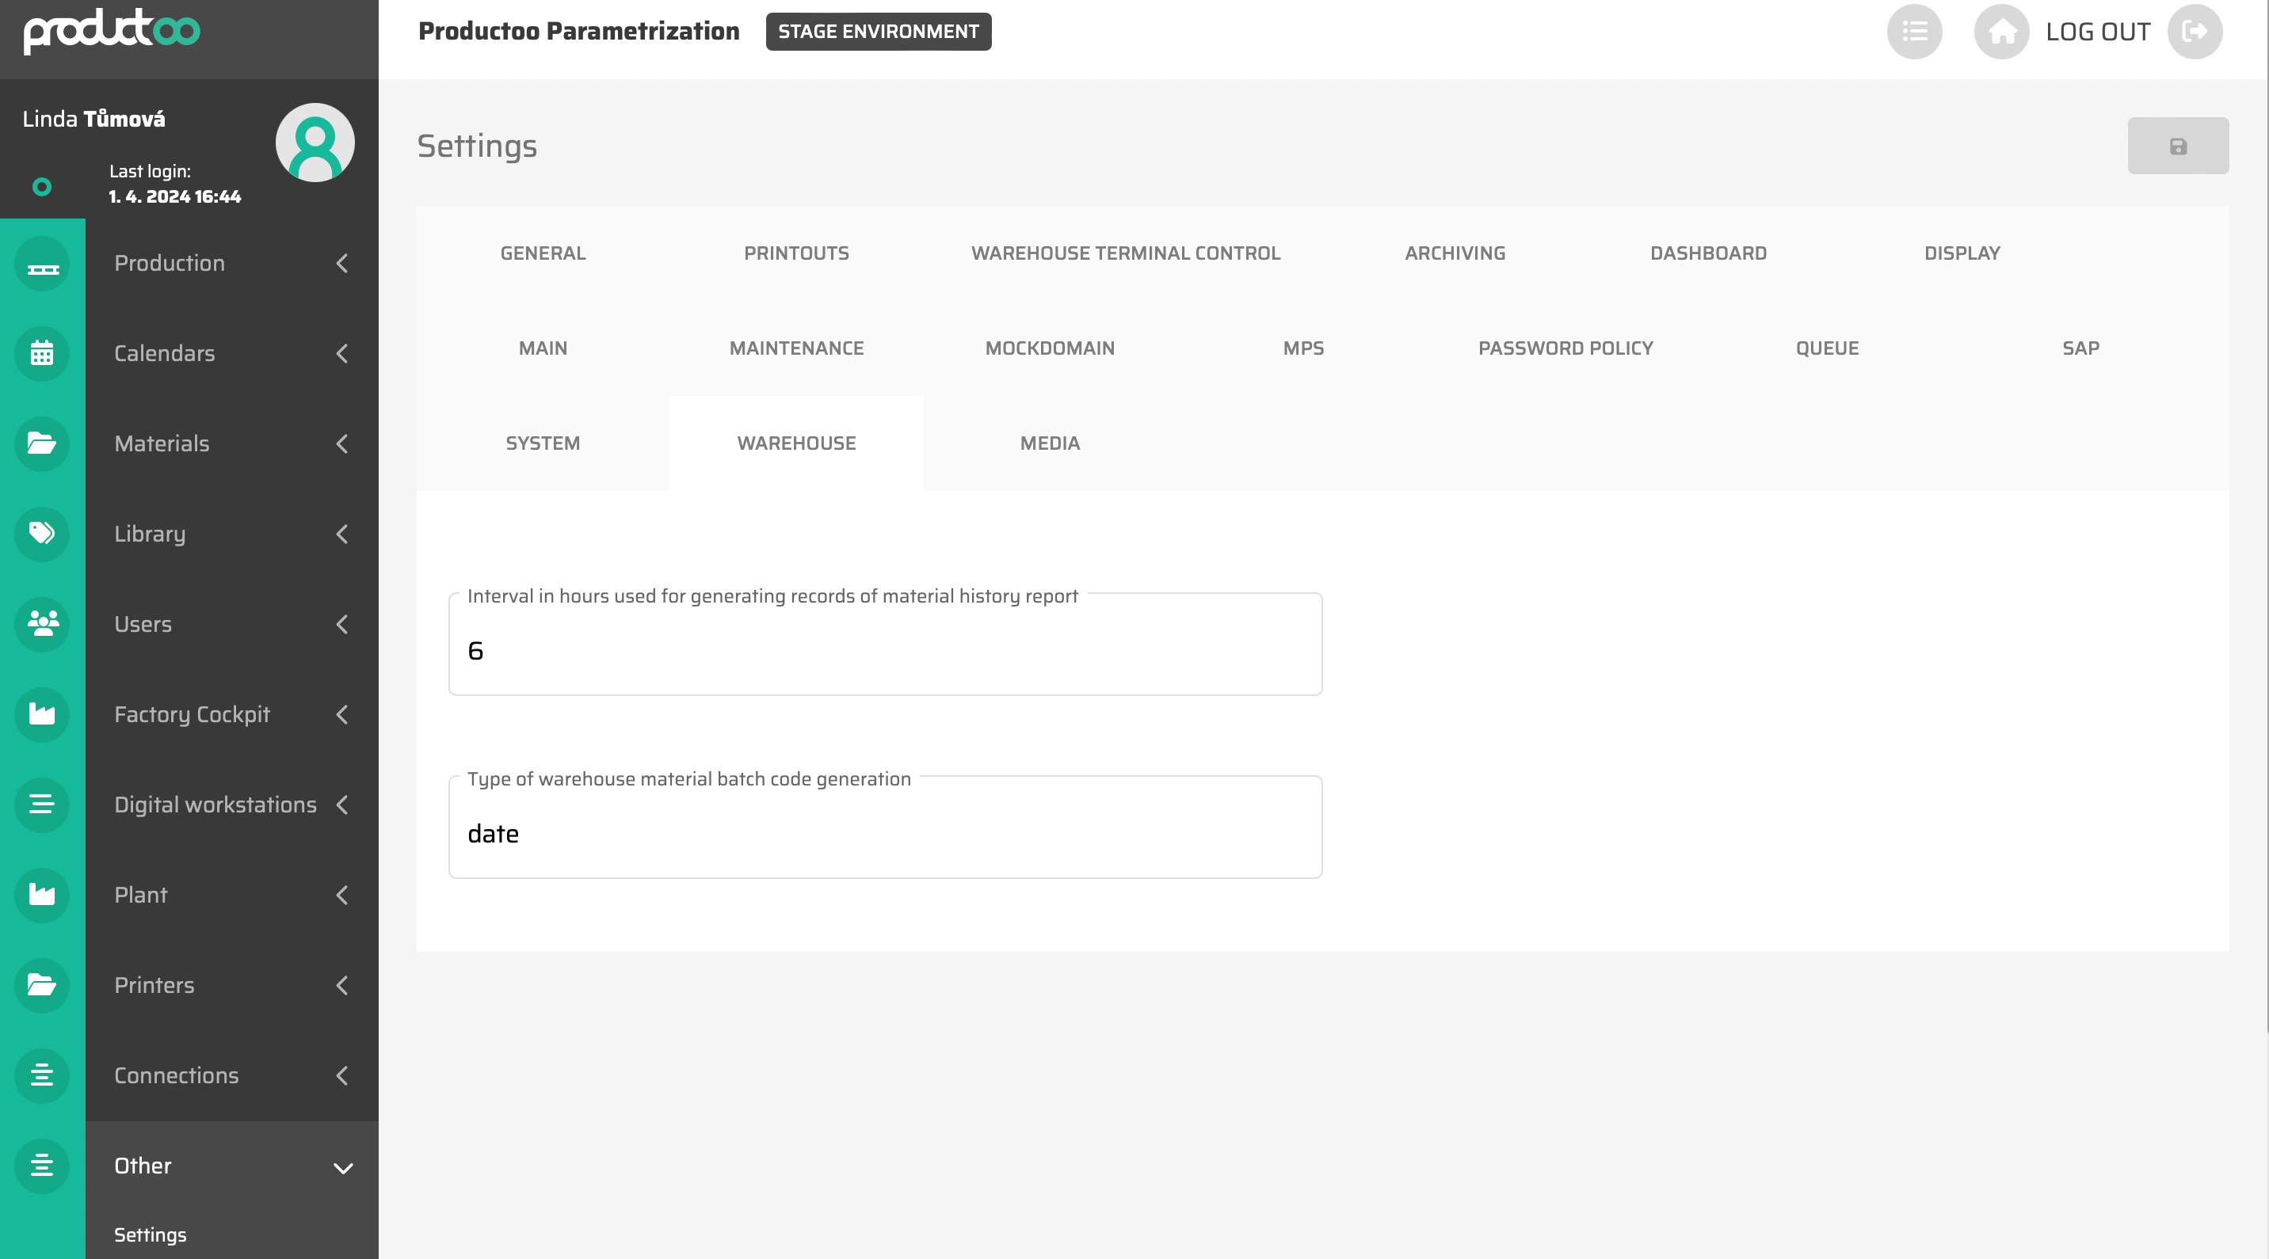Open the Library tags icon

[x=41, y=534]
